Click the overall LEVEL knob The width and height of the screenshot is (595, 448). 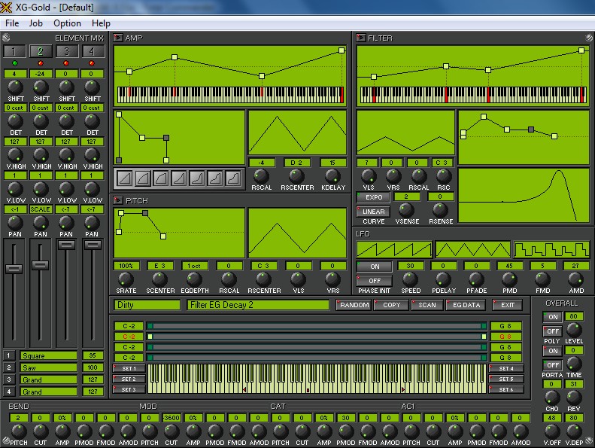(574, 330)
